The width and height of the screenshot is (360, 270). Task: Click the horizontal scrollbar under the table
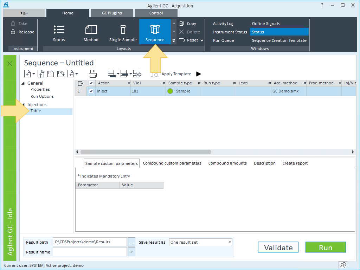[x=146, y=152]
